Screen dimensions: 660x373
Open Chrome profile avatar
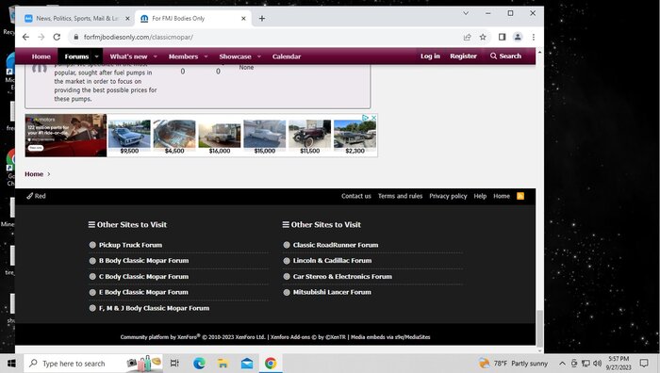[x=518, y=37]
